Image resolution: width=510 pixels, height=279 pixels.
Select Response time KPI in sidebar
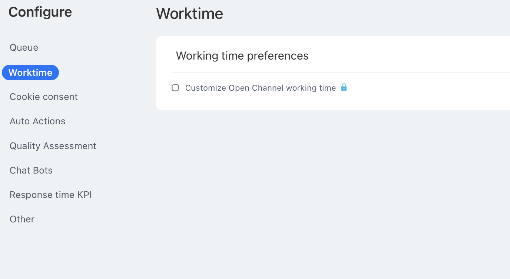coord(50,195)
